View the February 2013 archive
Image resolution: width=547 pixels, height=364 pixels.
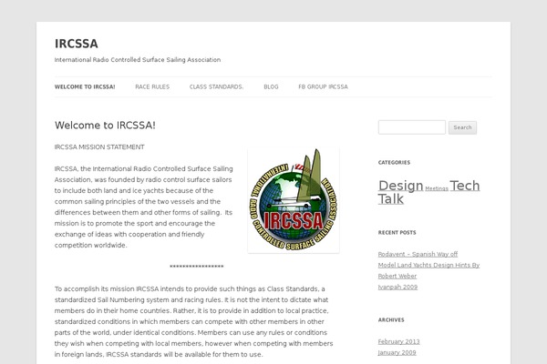click(x=398, y=342)
